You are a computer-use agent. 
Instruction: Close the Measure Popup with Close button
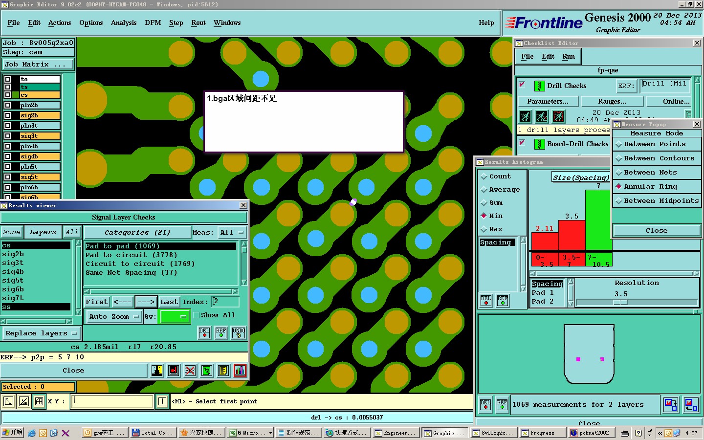click(657, 231)
